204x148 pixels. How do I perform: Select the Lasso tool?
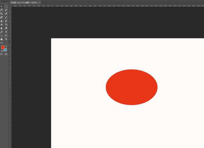click(x=2, y=10)
